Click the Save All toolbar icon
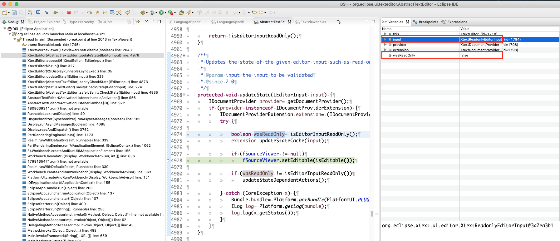Viewport: 560px width, 241px height. (21, 12)
